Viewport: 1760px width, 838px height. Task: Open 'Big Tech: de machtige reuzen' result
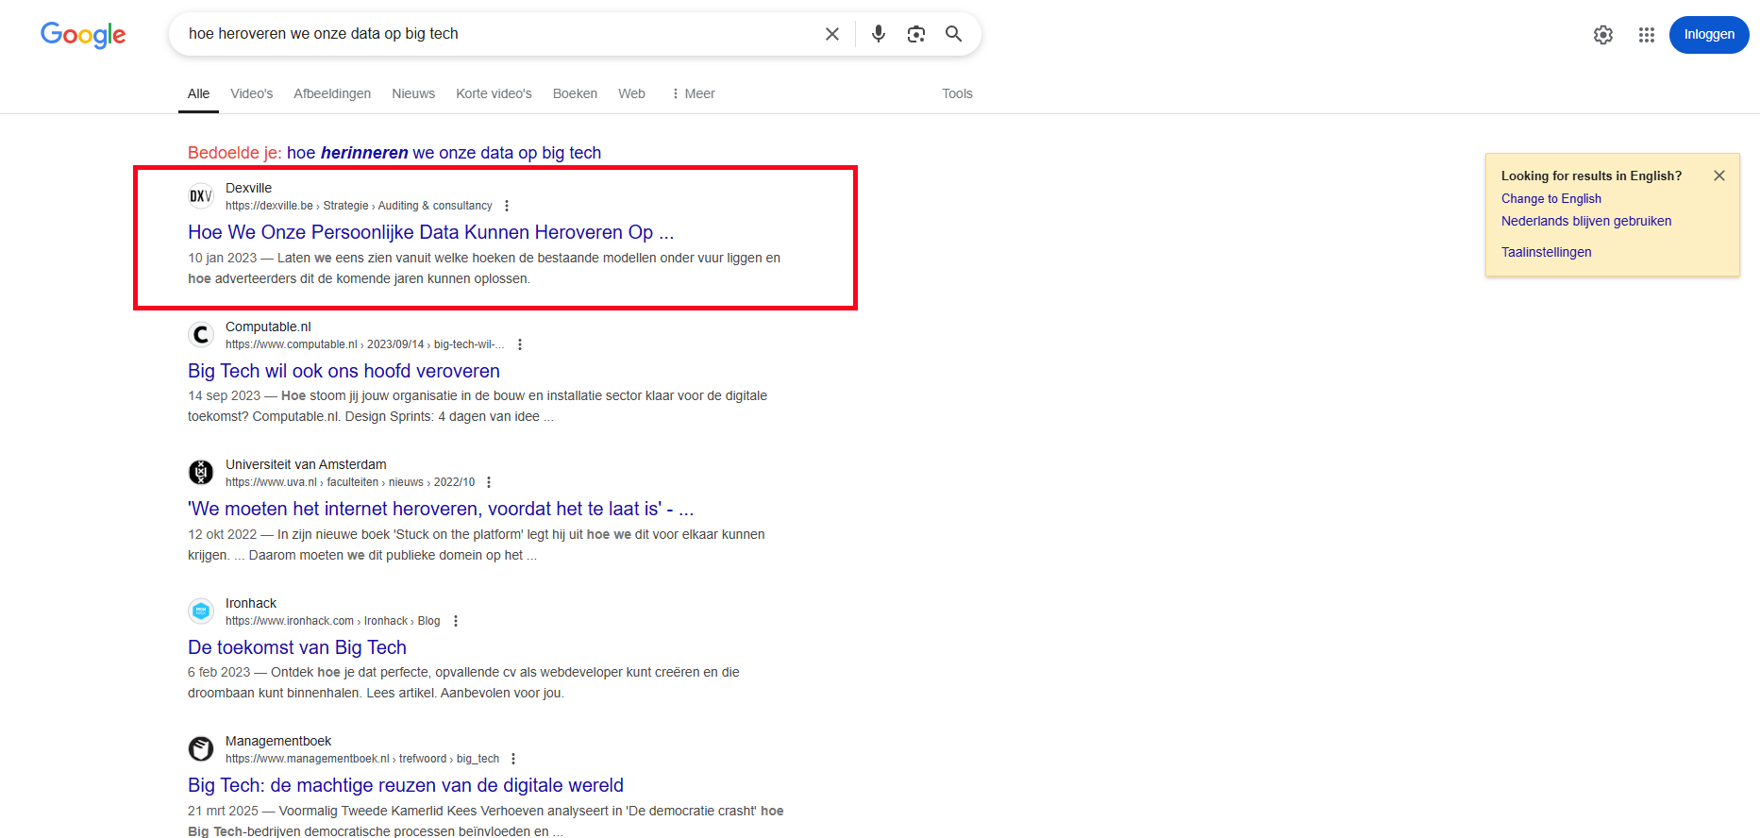click(406, 785)
